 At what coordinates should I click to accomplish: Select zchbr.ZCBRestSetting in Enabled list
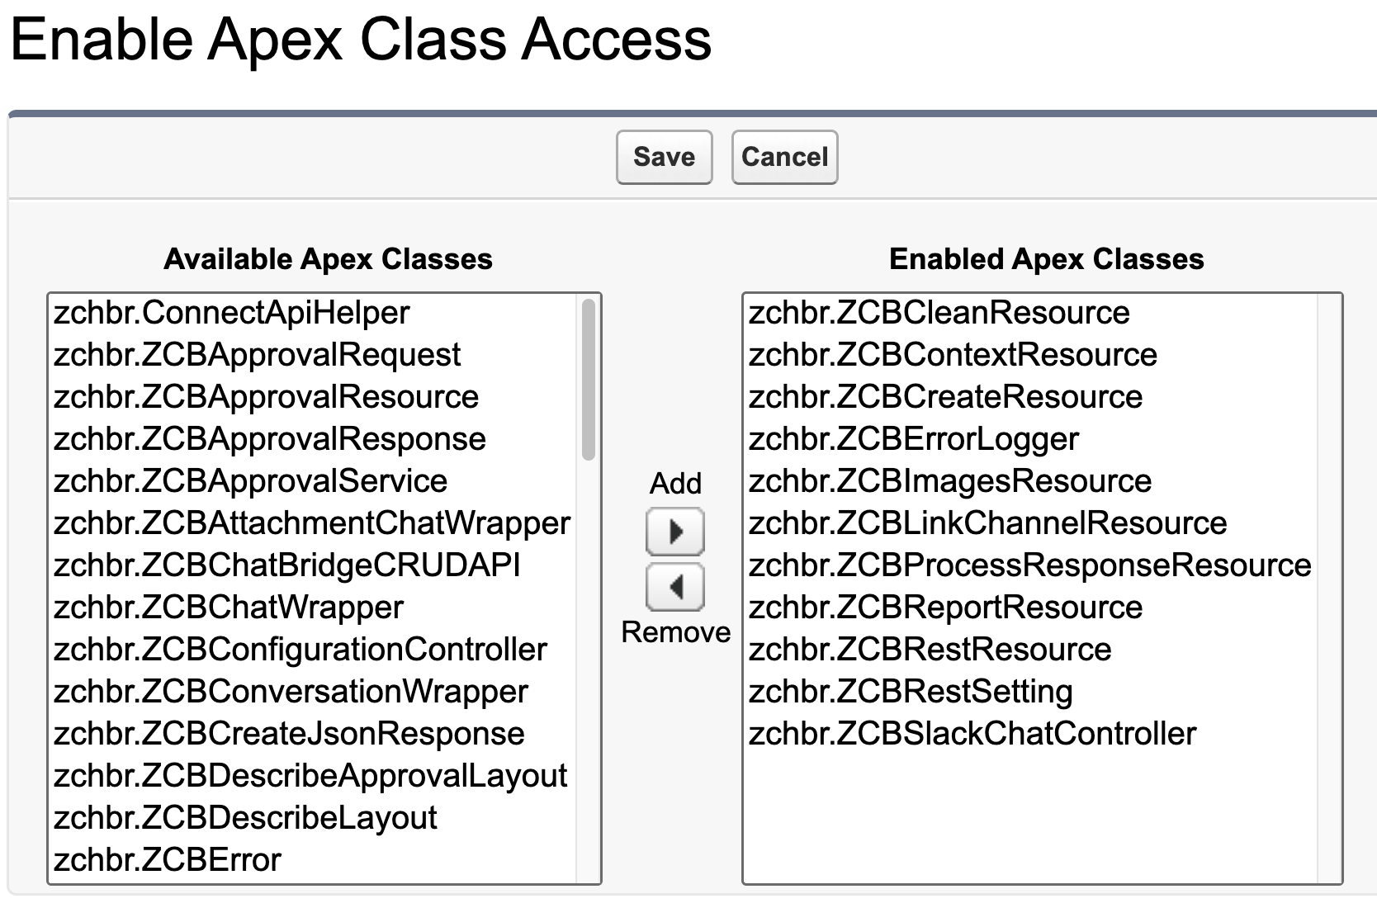[x=910, y=692]
